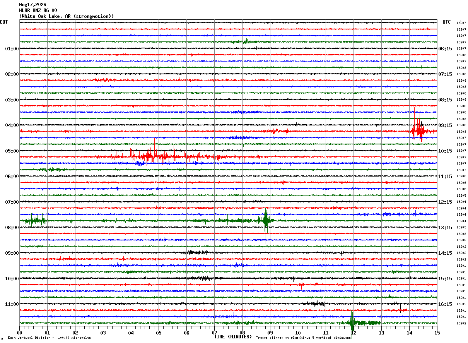Viewport: 468px width, 343px height.
Task: Pick minute 03 on the bottom axis
Action: pyautogui.click(x=103, y=333)
